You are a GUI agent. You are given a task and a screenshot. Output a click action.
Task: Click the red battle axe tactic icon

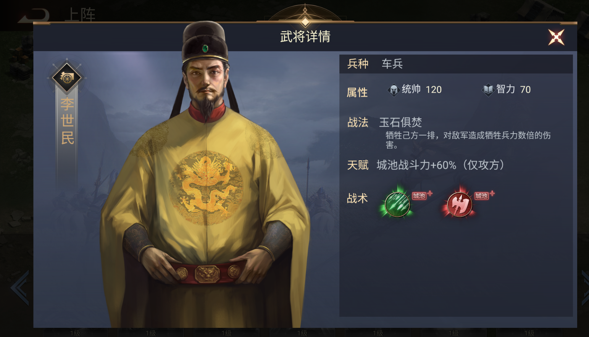[x=459, y=204]
